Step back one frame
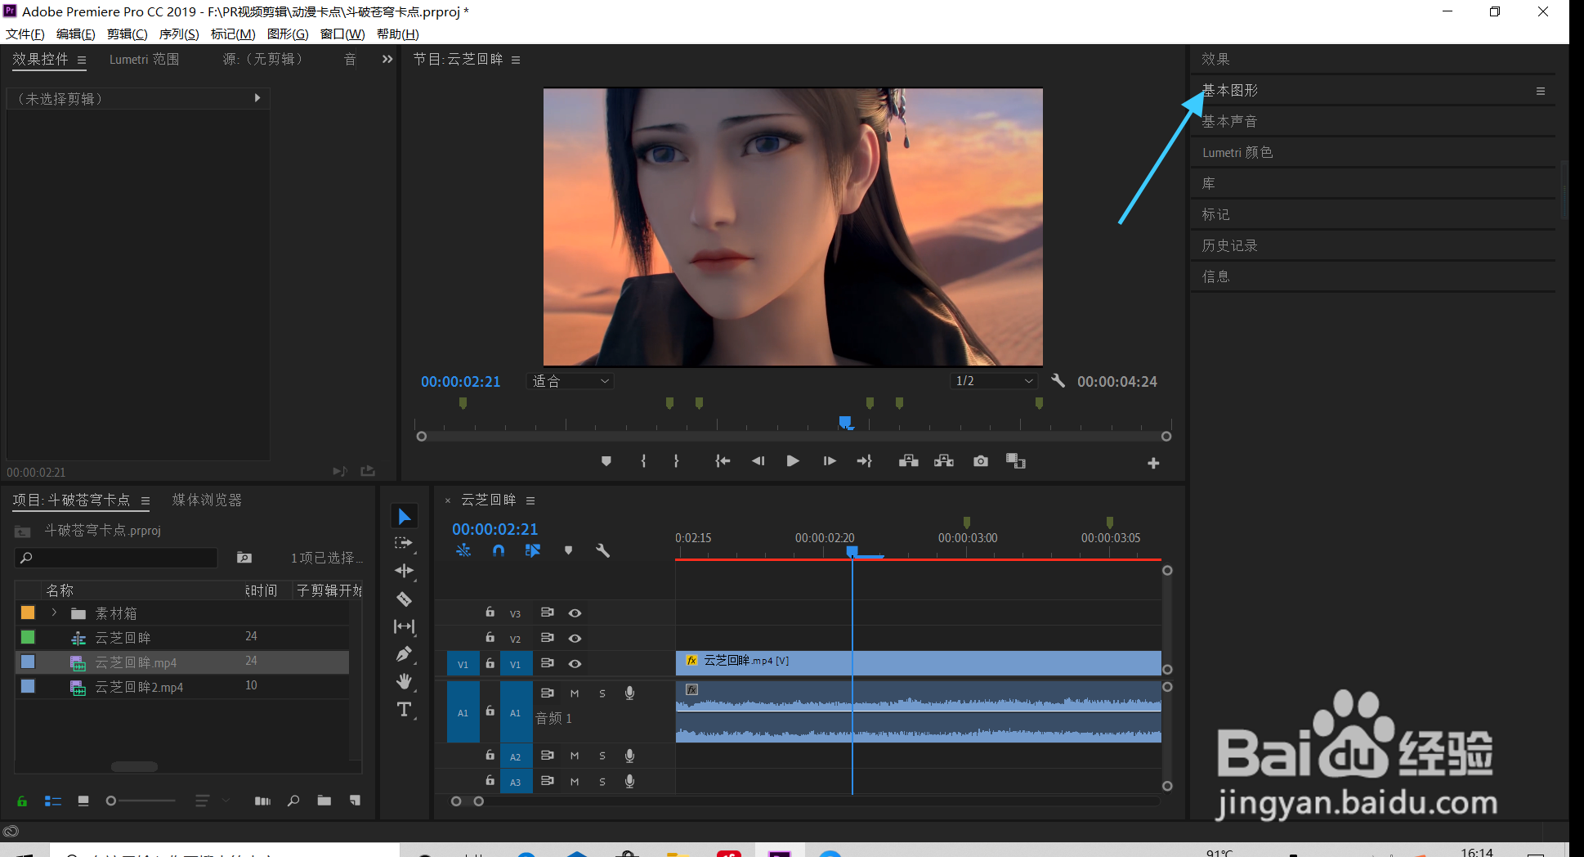 click(x=758, y=461)
